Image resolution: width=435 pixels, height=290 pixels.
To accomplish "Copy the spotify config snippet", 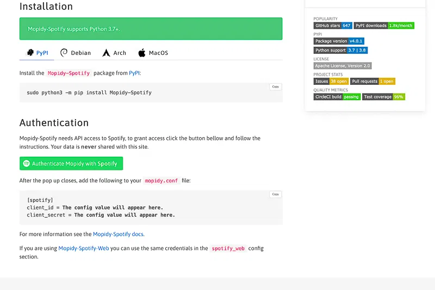I will point(275,194).
